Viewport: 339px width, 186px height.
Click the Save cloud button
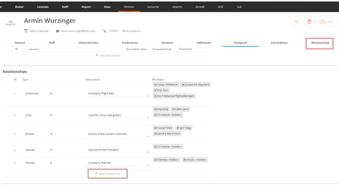[x=327, y=22]
